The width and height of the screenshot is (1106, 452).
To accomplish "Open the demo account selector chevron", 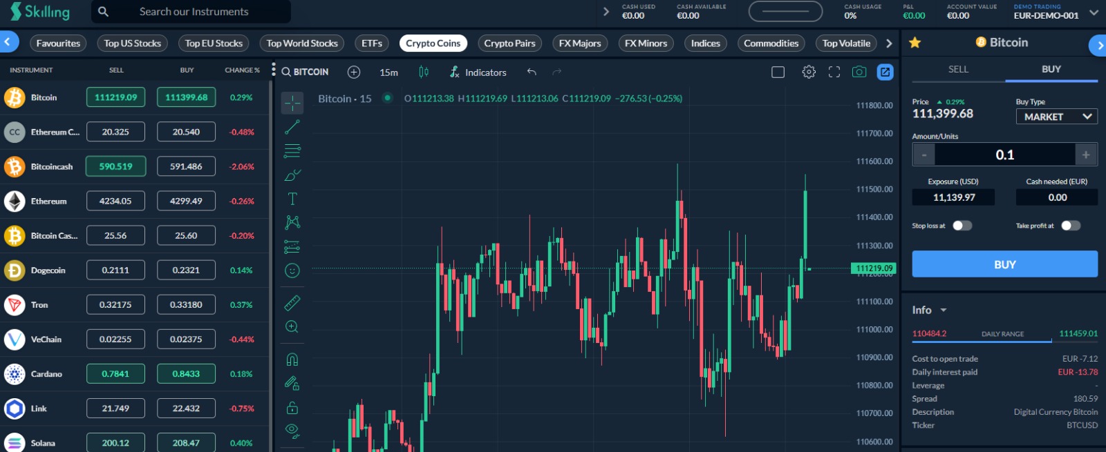I will click(x=1094, y=12).
